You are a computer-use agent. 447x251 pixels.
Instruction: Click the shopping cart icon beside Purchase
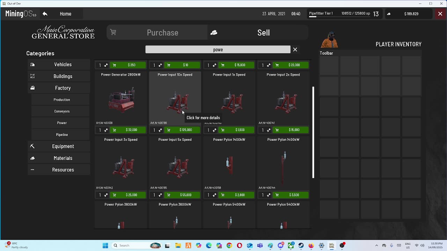point(113,32)
